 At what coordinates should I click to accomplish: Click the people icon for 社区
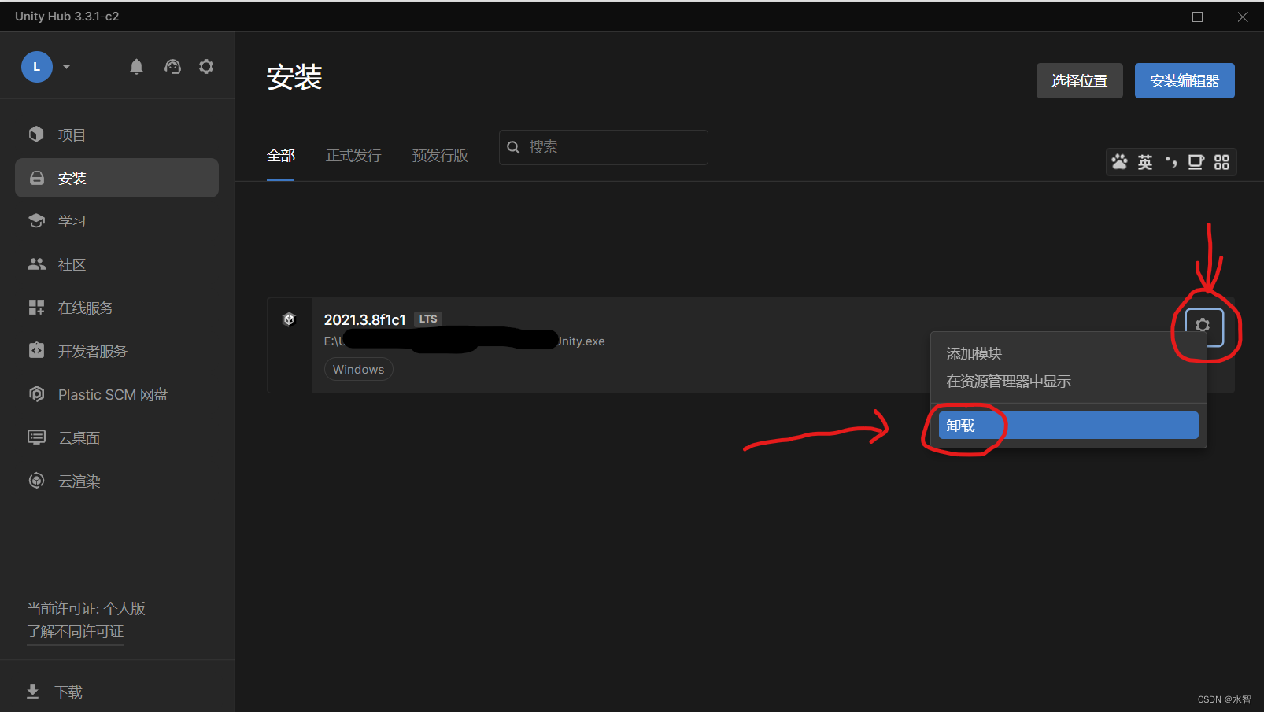(x=36, y=264)
